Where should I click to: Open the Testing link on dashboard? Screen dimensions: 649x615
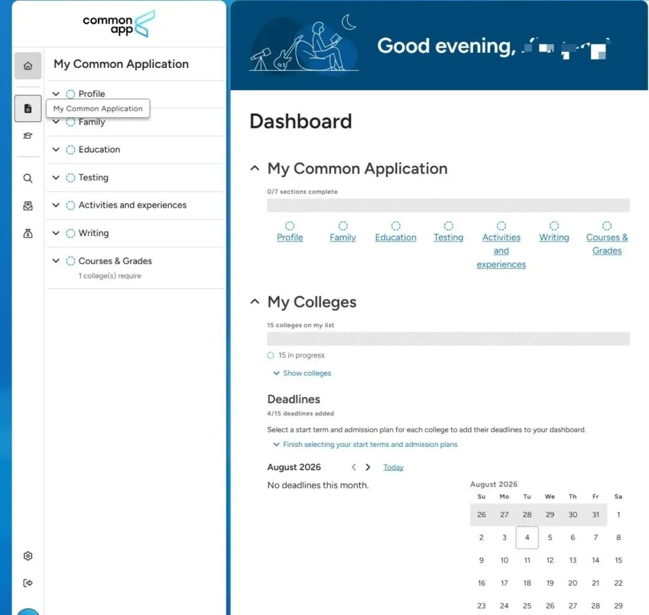pyautogui.click(x=448, y=237)
